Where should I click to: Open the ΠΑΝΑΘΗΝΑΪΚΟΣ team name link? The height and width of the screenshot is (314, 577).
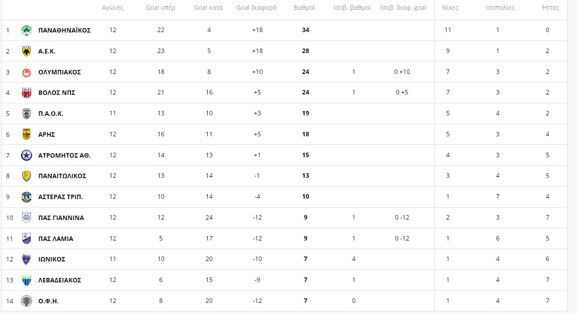(65, 30)
